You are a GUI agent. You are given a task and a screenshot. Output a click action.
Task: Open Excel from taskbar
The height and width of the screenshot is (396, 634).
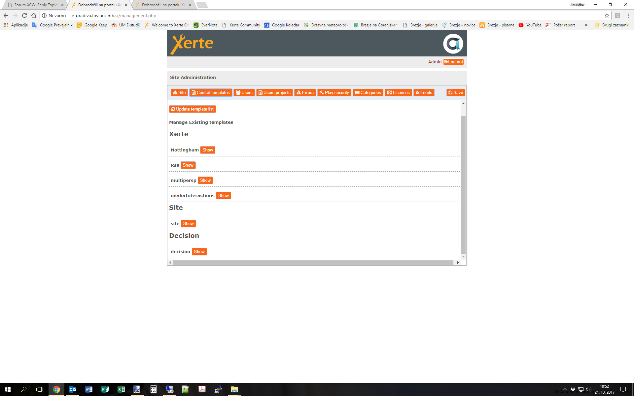point(121,389)
